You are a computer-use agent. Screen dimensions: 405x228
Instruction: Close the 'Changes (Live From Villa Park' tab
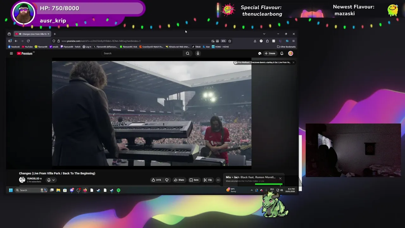tap(48, 34)
